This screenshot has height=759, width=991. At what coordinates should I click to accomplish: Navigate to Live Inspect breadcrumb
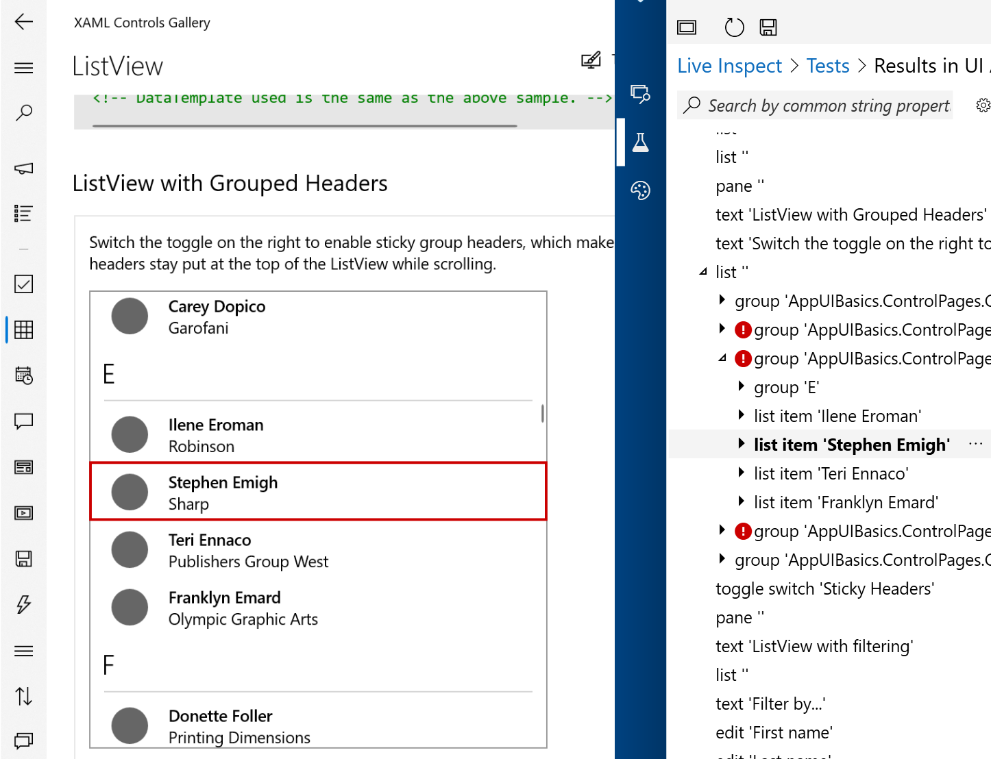pos(729,65)
